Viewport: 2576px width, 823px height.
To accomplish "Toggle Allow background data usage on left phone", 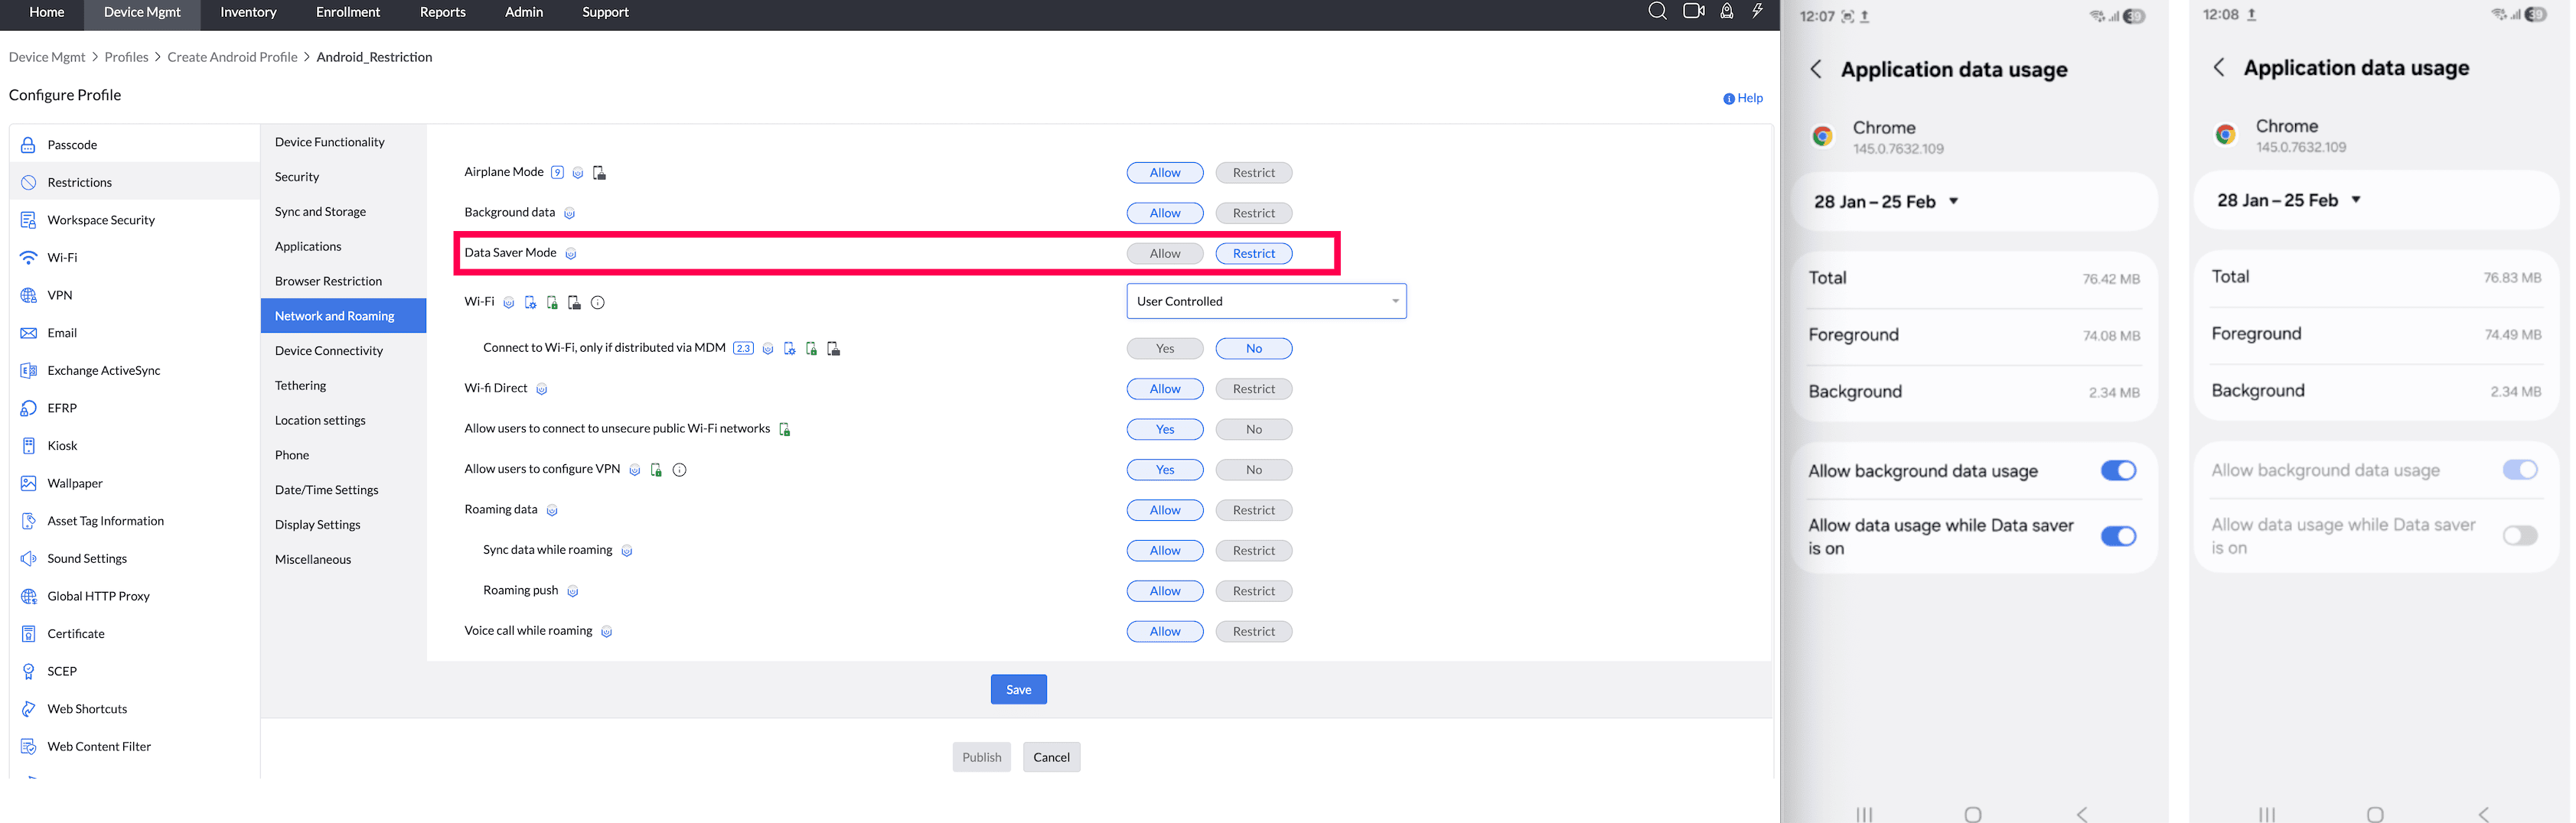I will point(2117,471).
